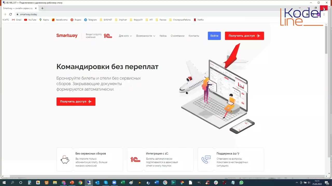Viewport: 332px width, 186px height.
Task: Open the Карты bookmark
Action: click(x=44, y=20)
